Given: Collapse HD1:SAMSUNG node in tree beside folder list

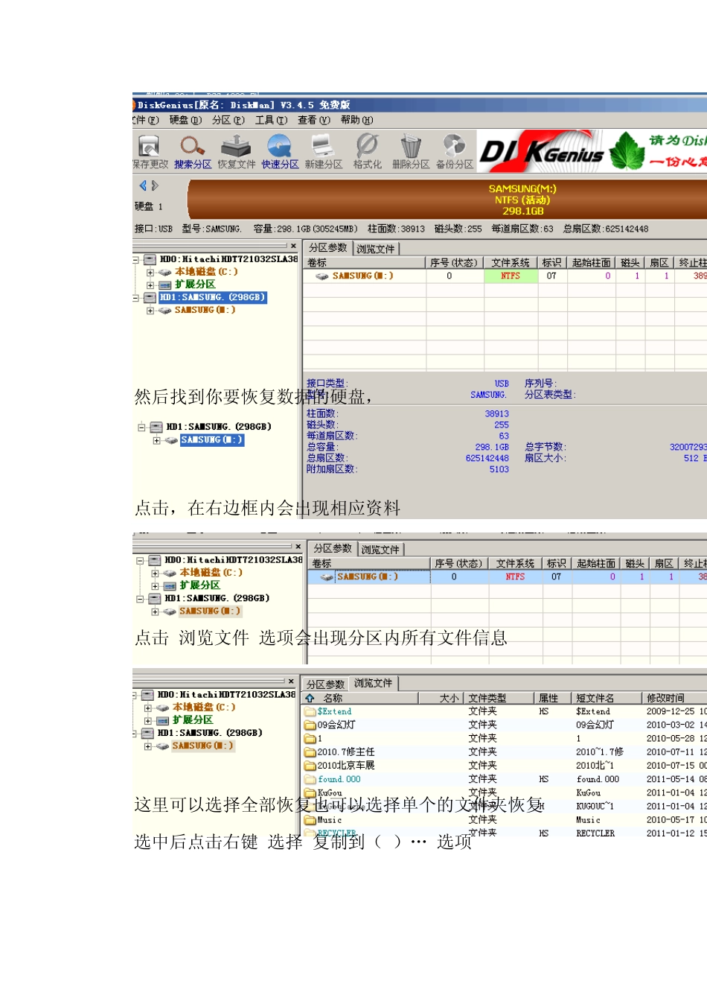Looking at the screenshot, I should pos(135,734).
